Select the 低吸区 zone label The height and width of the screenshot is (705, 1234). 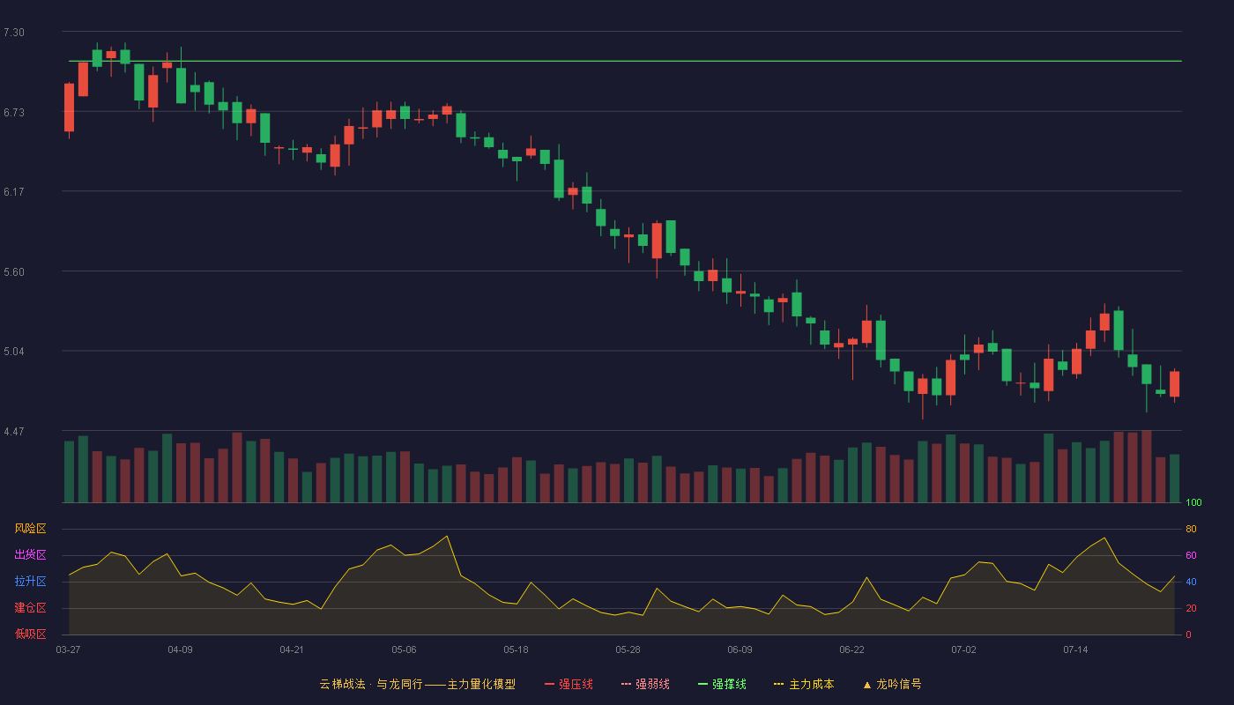coord(30,634)
